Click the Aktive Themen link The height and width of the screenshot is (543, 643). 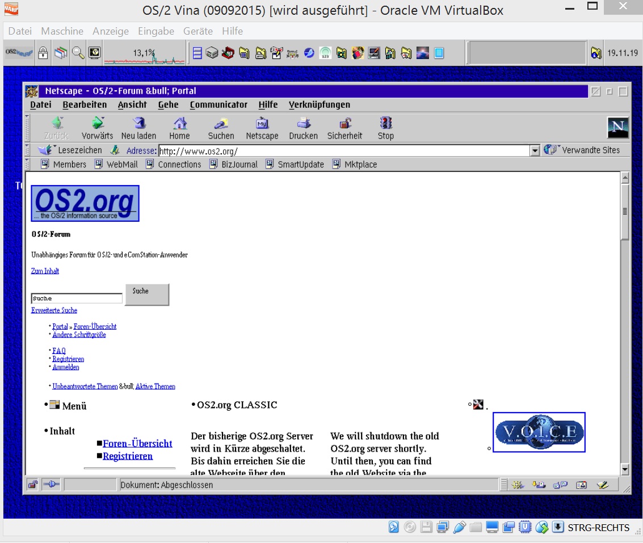156,386
